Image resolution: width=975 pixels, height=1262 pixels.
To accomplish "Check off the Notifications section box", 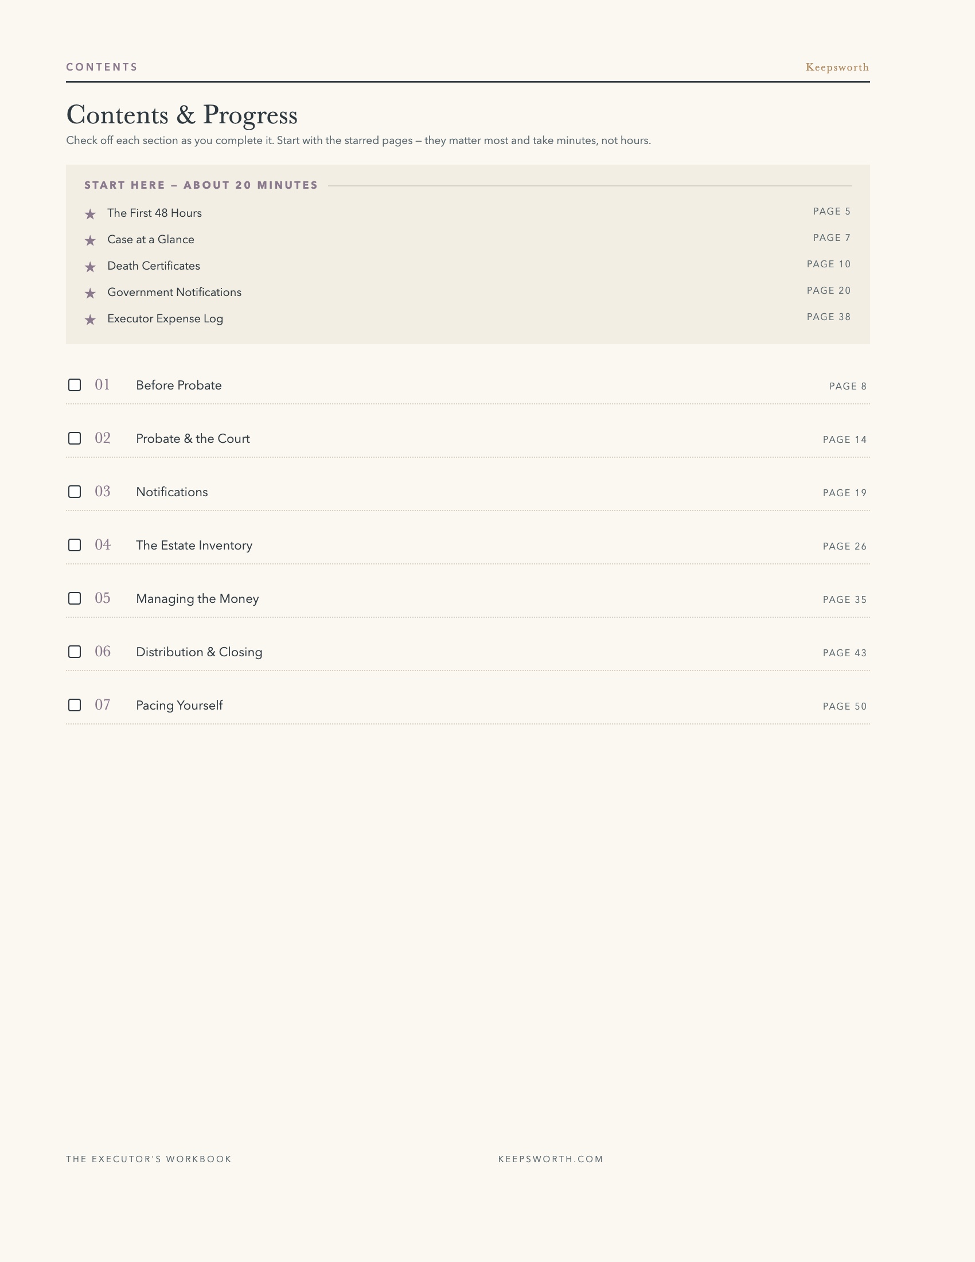I will (75, 492).
